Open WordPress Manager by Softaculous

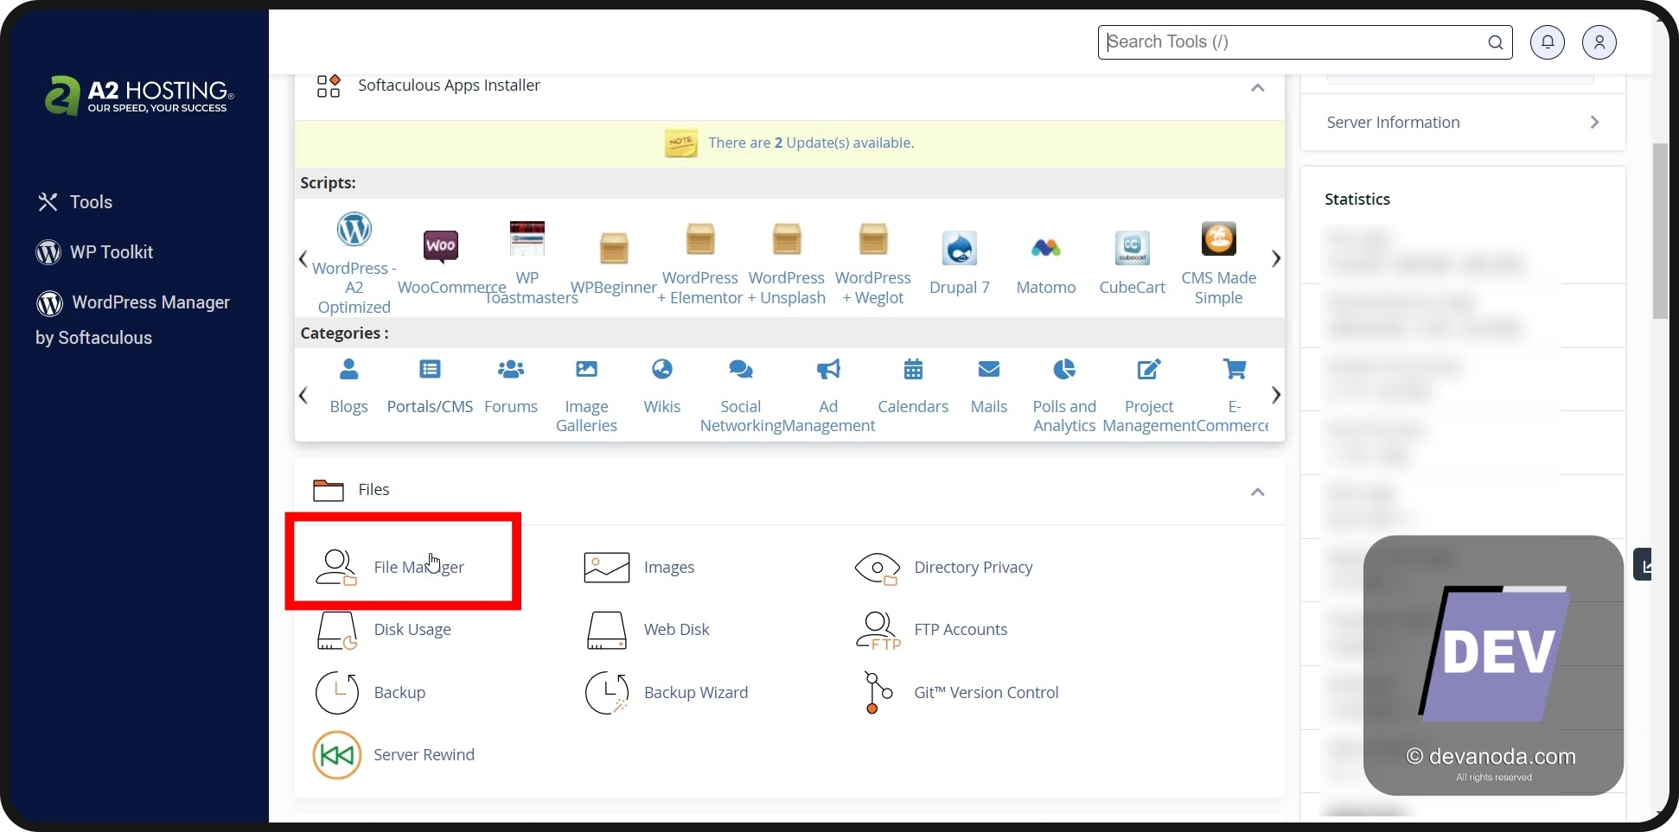(x=133, y=320)
